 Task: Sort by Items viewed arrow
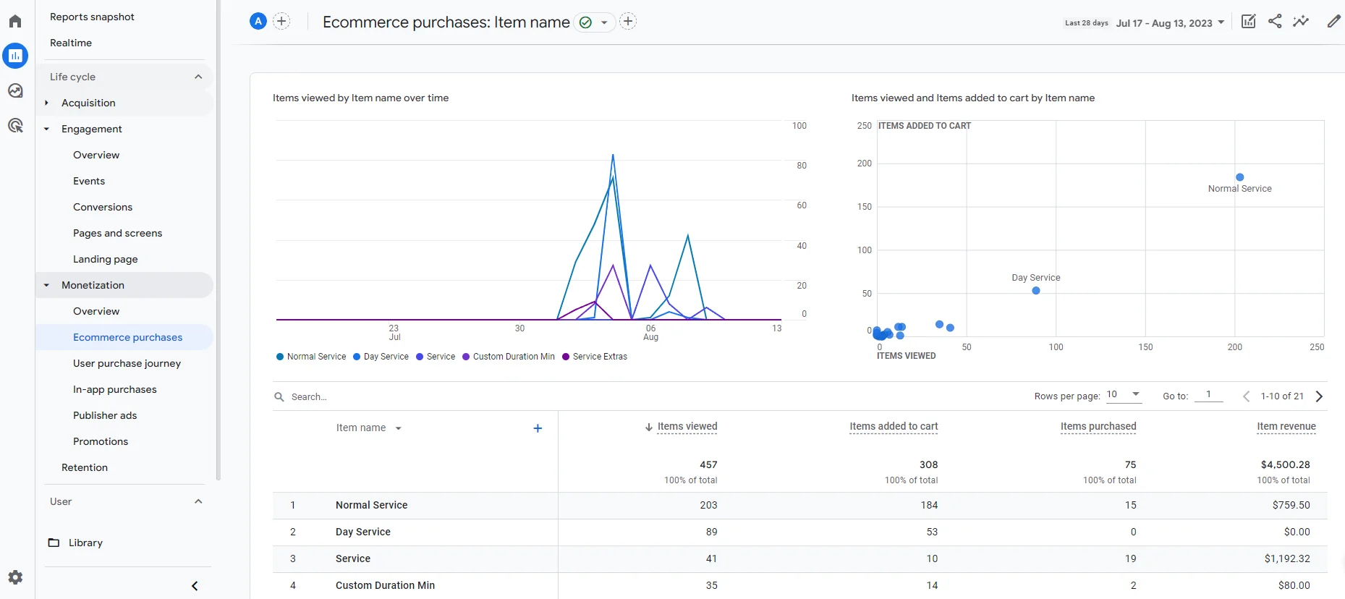[x=649, y=428]
